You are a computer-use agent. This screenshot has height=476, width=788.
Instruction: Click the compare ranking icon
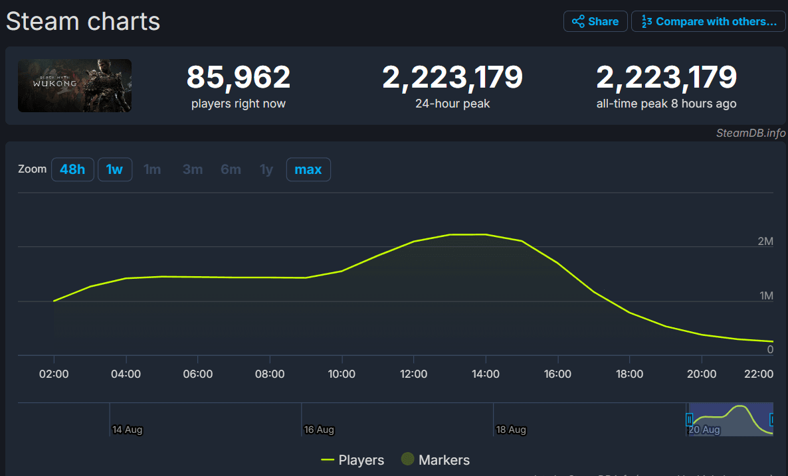click(646, 22)
